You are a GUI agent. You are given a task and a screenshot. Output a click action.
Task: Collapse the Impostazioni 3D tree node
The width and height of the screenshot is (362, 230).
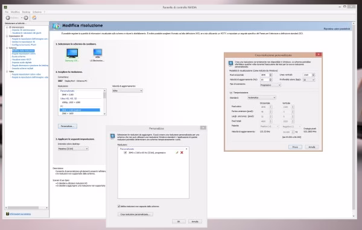tap(7, 36)
